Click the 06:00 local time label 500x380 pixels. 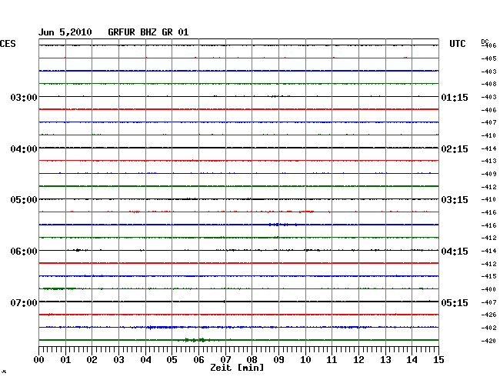(24, 252)
